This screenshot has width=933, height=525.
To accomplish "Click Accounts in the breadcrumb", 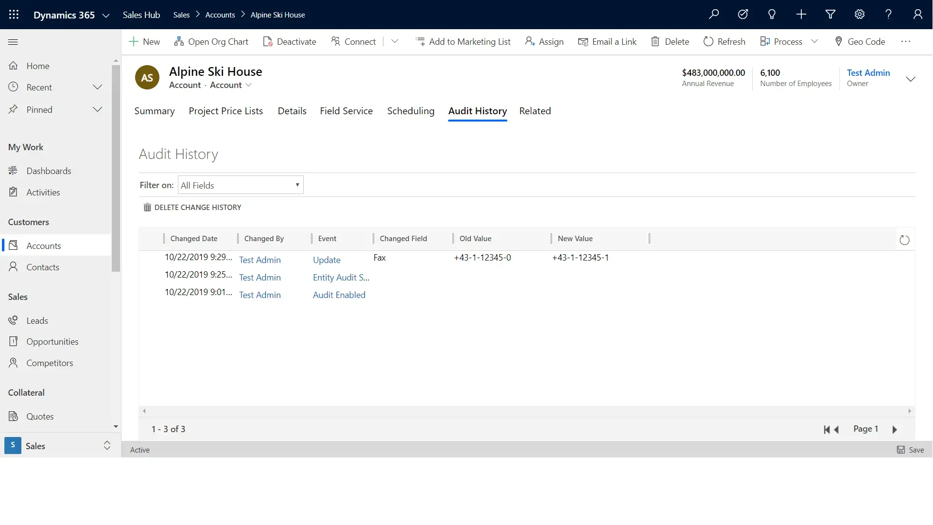I will point(220,15).
